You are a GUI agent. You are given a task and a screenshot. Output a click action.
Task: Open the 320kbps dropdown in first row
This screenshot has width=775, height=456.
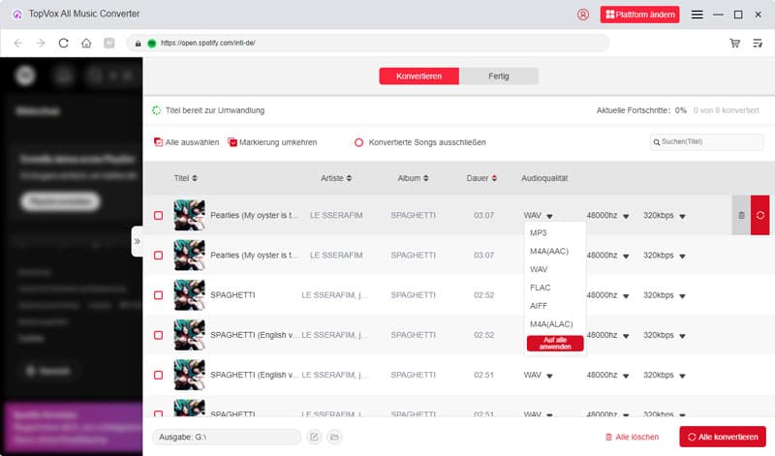point(682,216)
